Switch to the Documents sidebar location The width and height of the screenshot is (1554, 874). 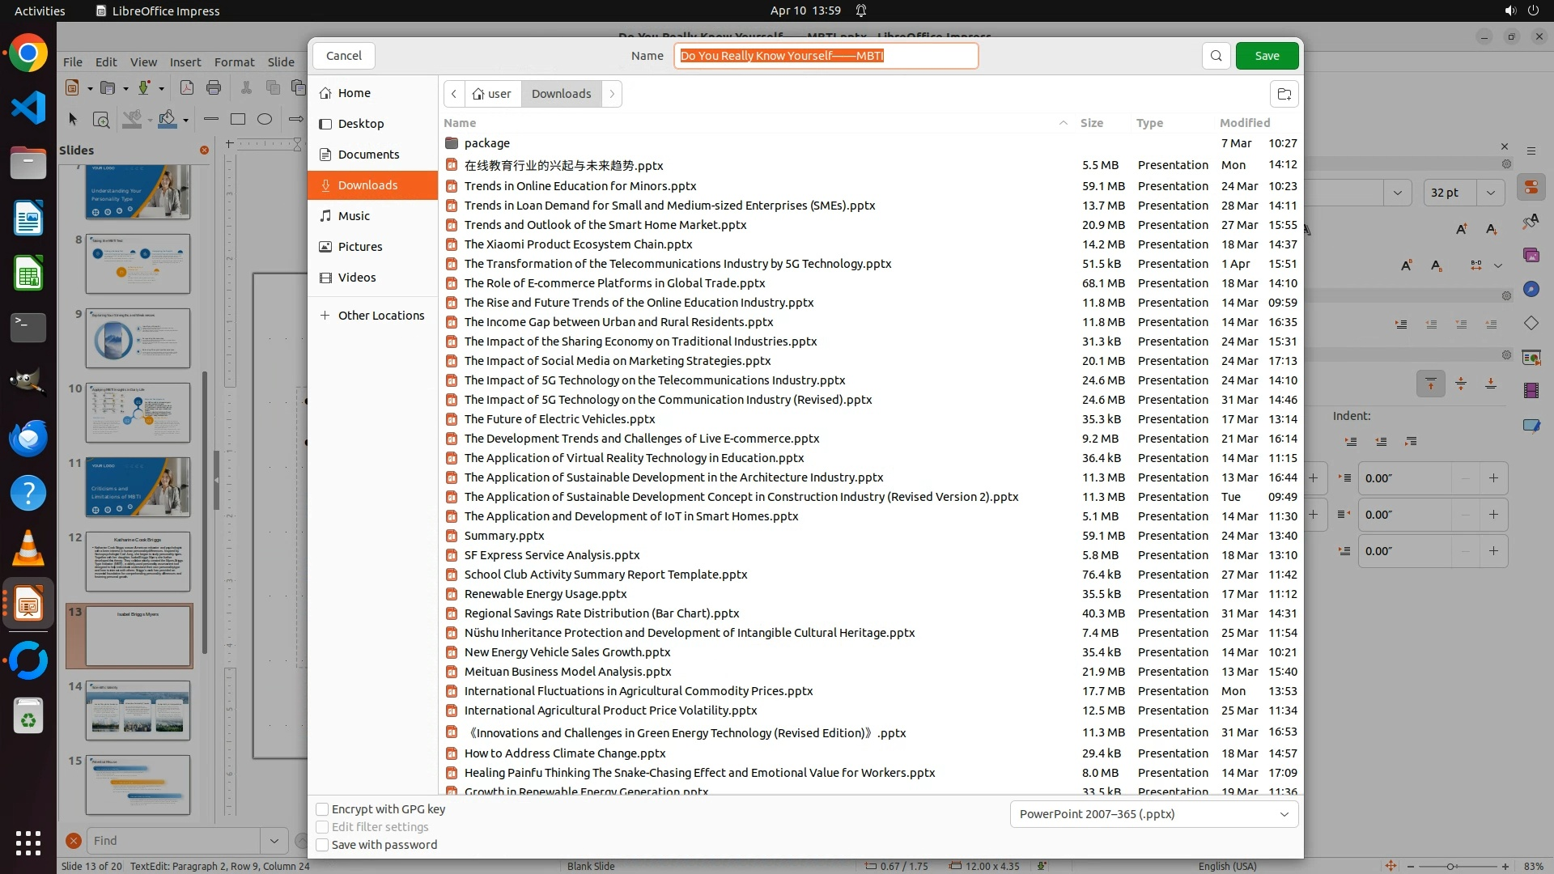point(368,155)
